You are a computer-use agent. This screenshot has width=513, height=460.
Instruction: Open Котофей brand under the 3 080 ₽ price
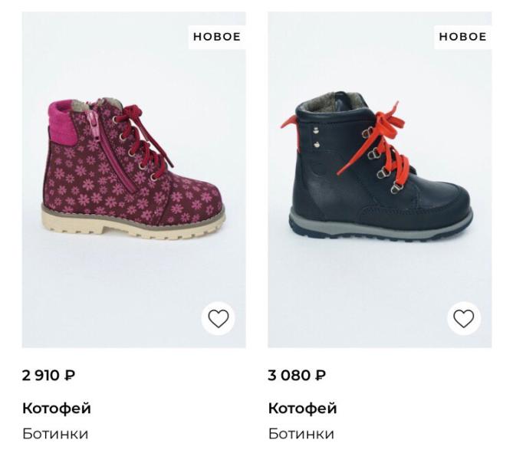point(302,408)
